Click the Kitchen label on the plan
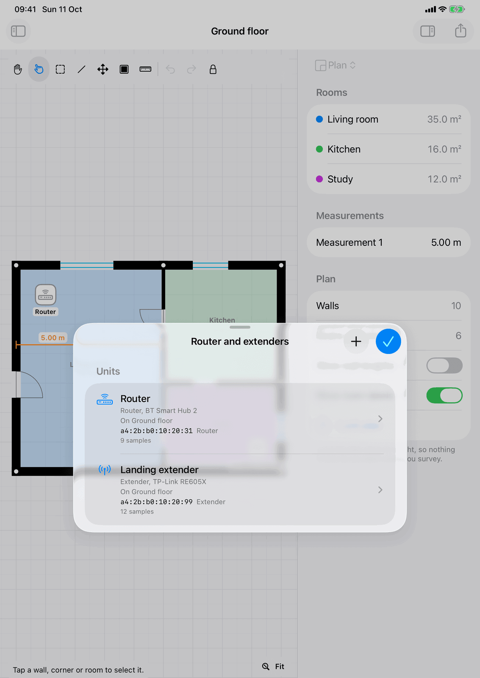 tap(222, 320)
